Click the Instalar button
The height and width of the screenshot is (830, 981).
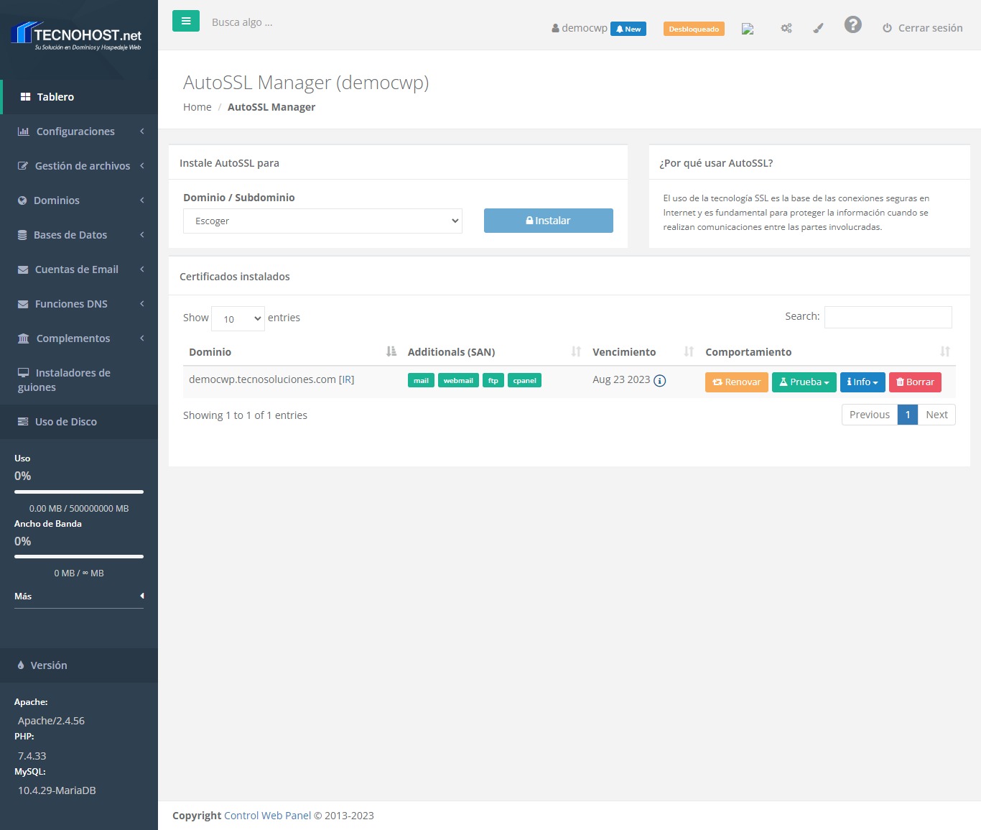pos(548,221)
